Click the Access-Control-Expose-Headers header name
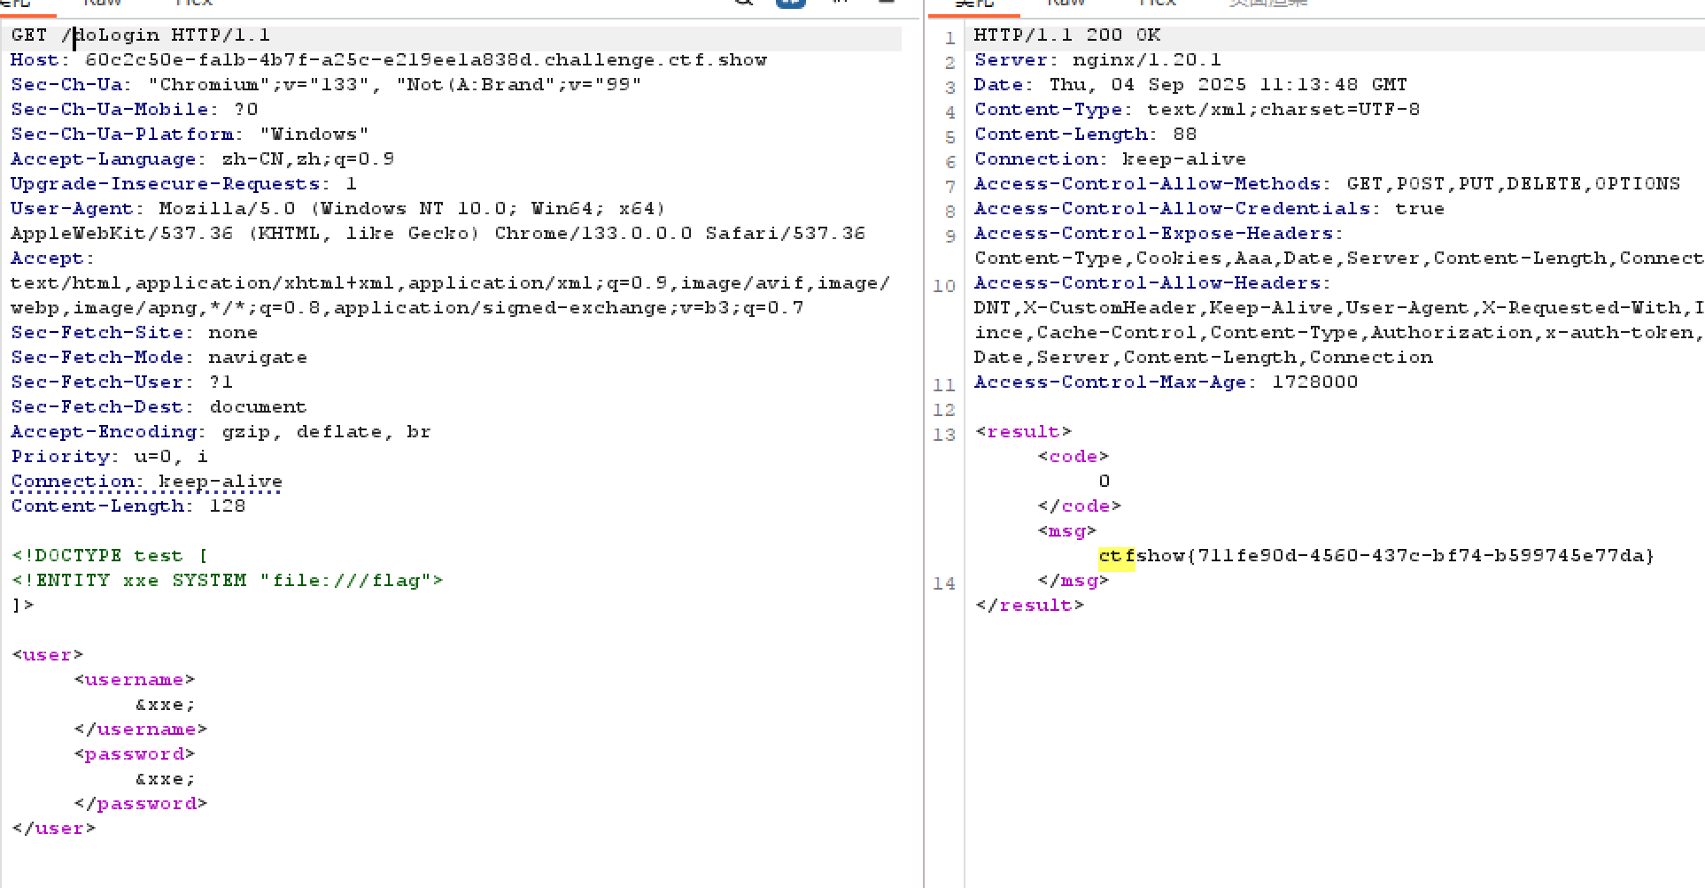Screen dimensions: 1705x888 (x=1159, y=234)
